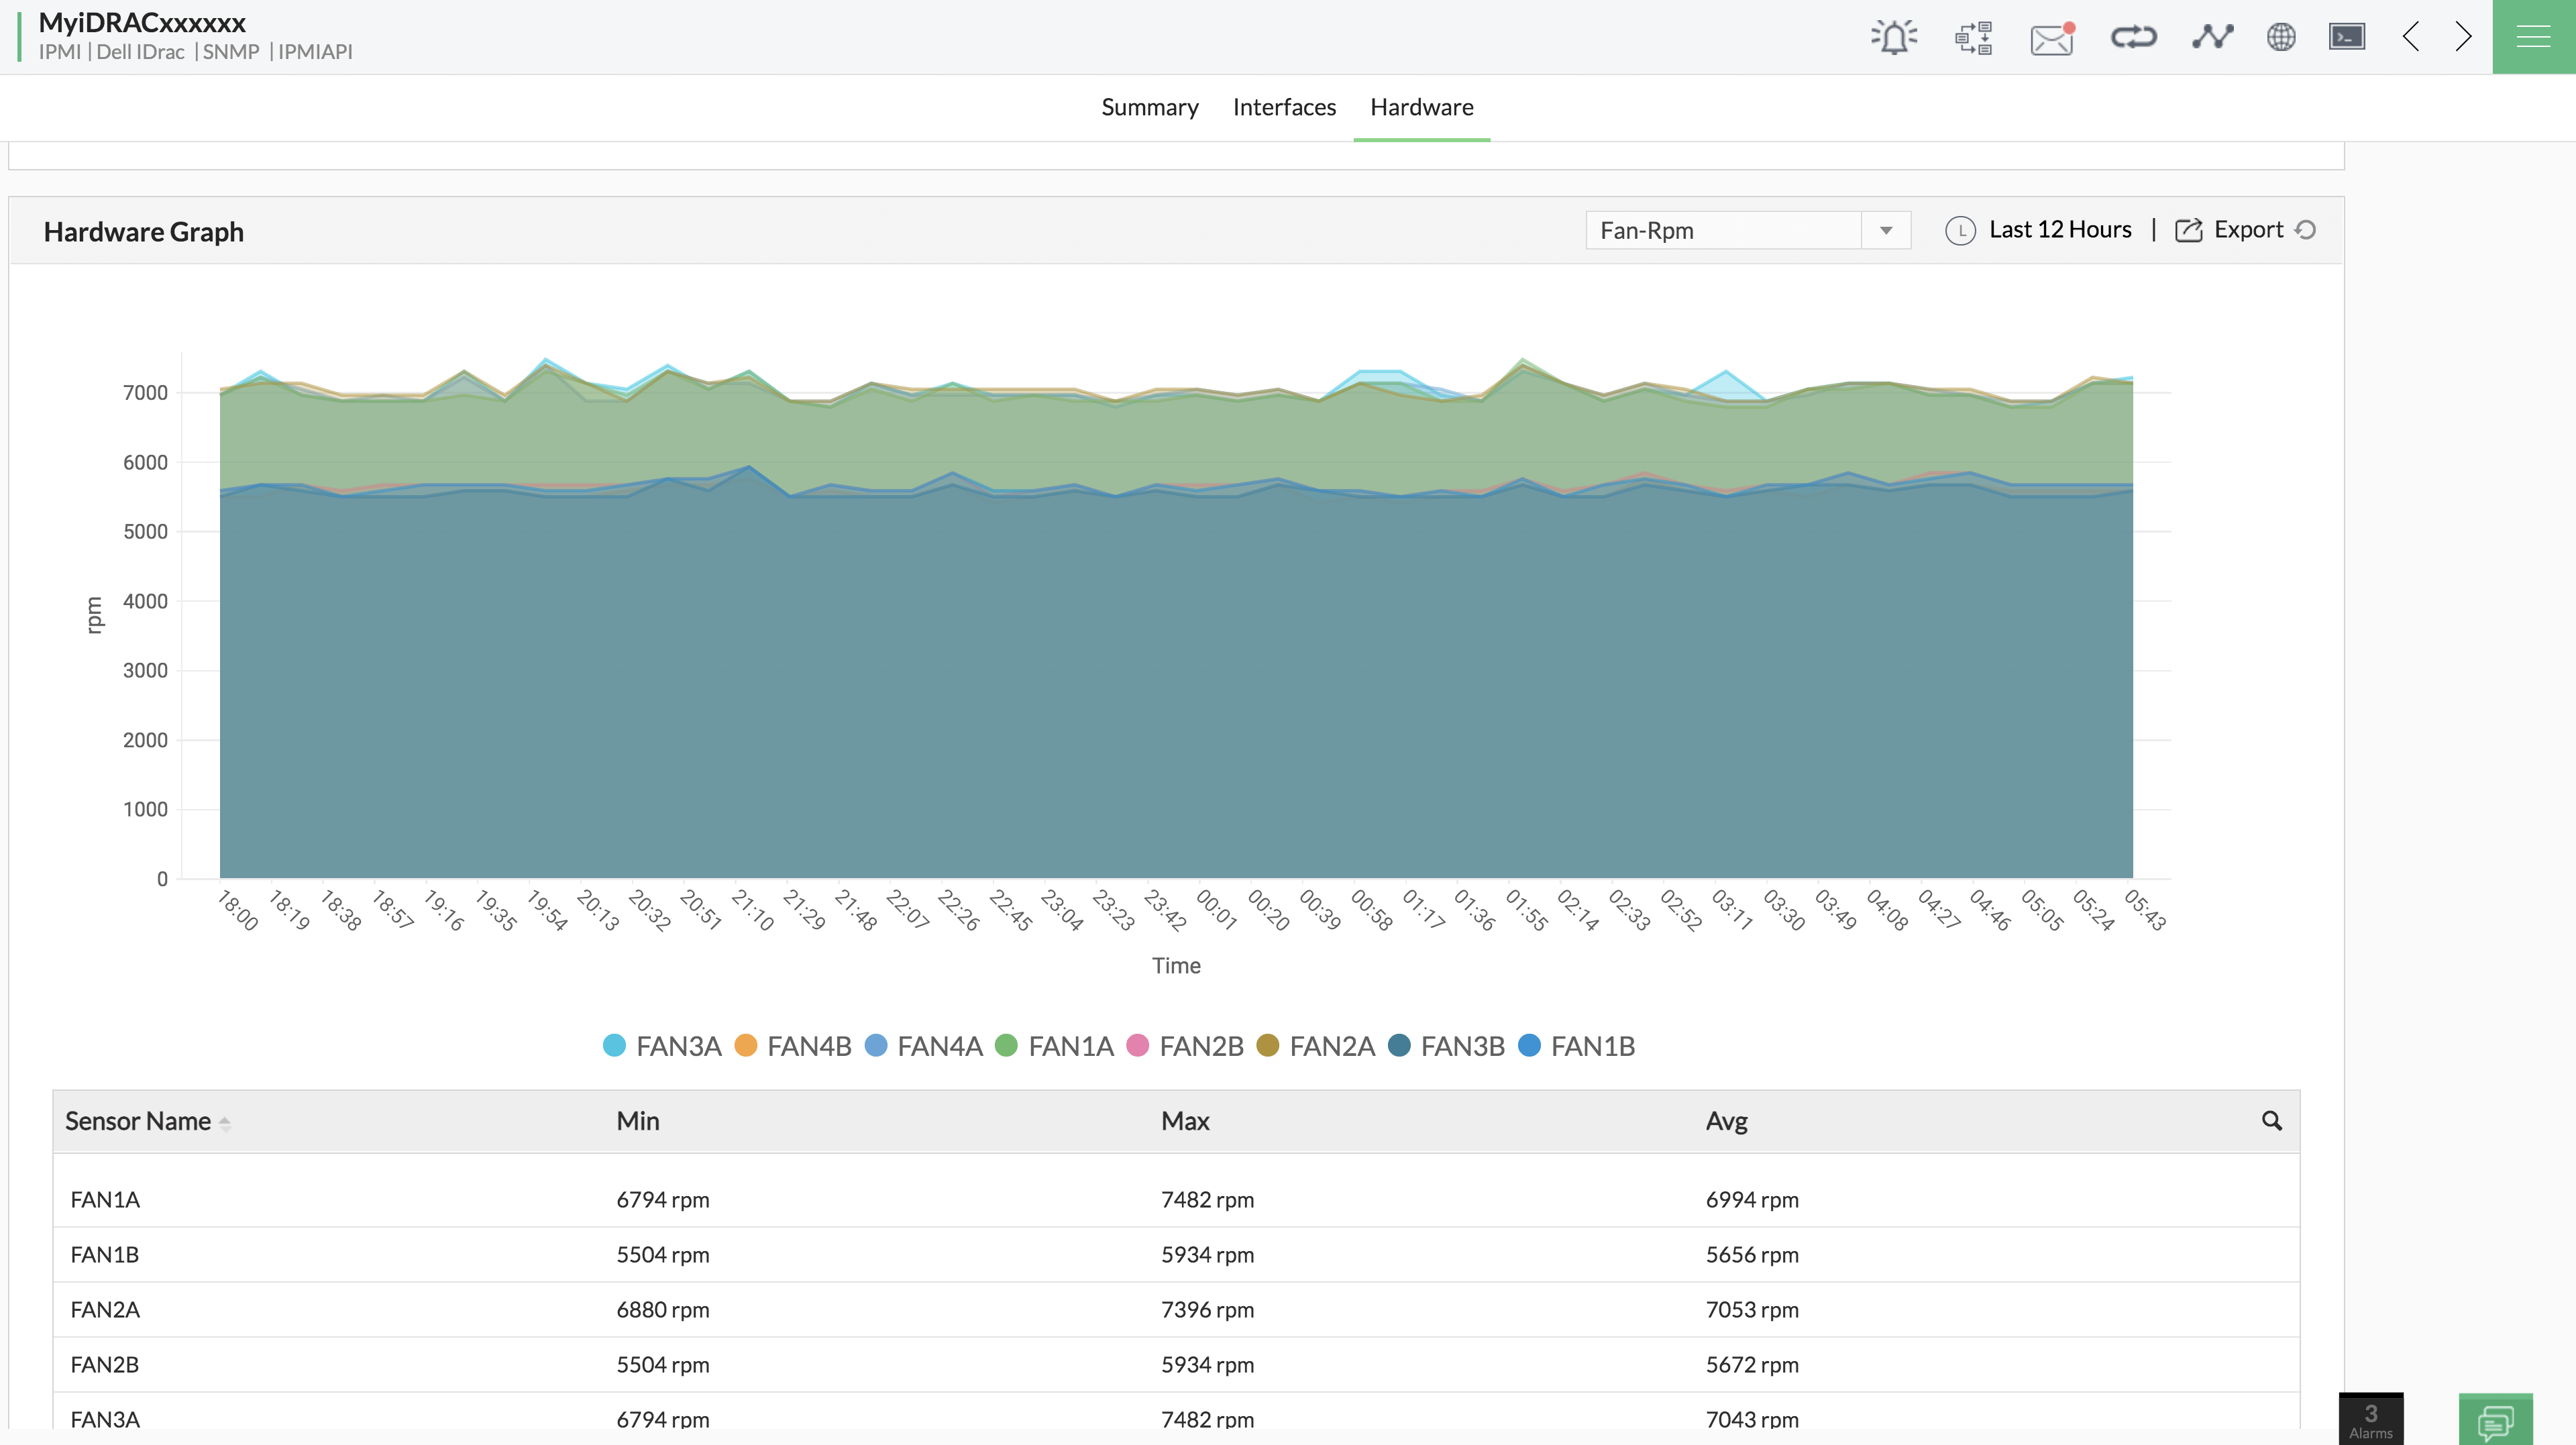Viewport: 2576px width, 1445px height.
Task: Switch to the Interfaces tab
Action: click(x=1284, y=107)
